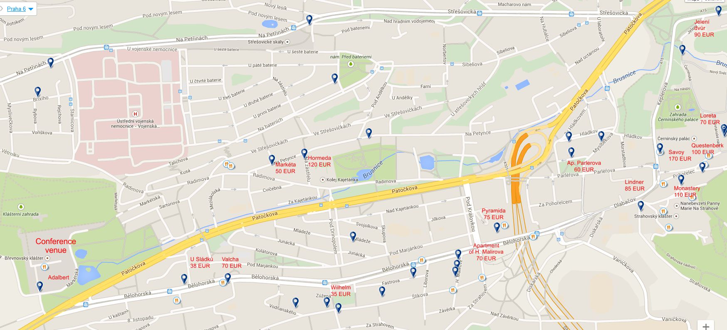This screenshot has height=330, width=727.
Task: Open the Savoy 170 EUR pin
Action: [x=660, y=149]
